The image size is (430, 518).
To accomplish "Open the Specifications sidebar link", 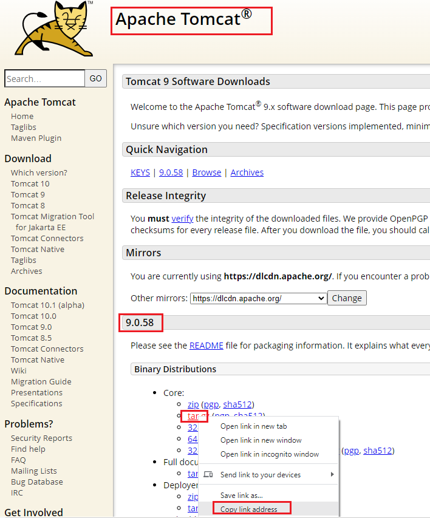I will click(x=36, y=403).
